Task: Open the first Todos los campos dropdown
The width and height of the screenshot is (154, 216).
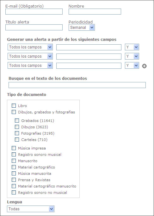Action: (30, 47)
